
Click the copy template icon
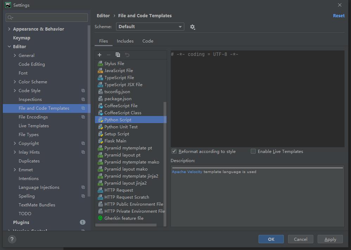coord(118,55)
